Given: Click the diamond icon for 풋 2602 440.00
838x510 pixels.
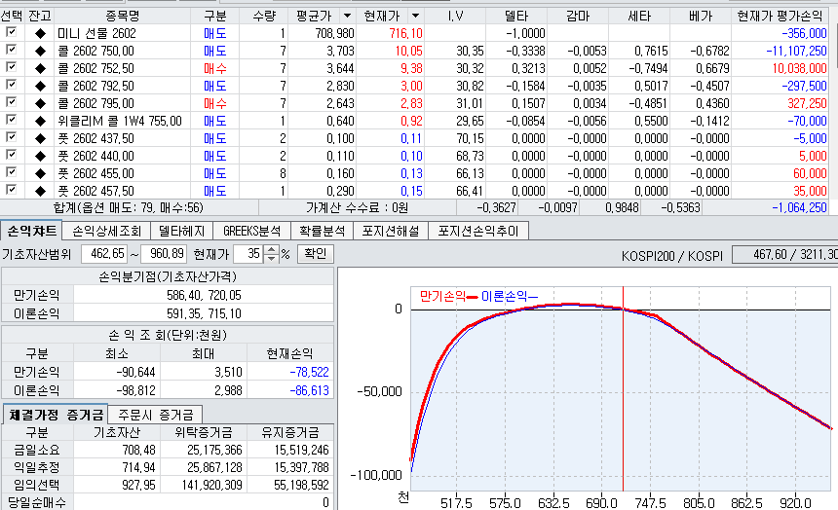Looking at the screenshot, I should pos(40,157).
